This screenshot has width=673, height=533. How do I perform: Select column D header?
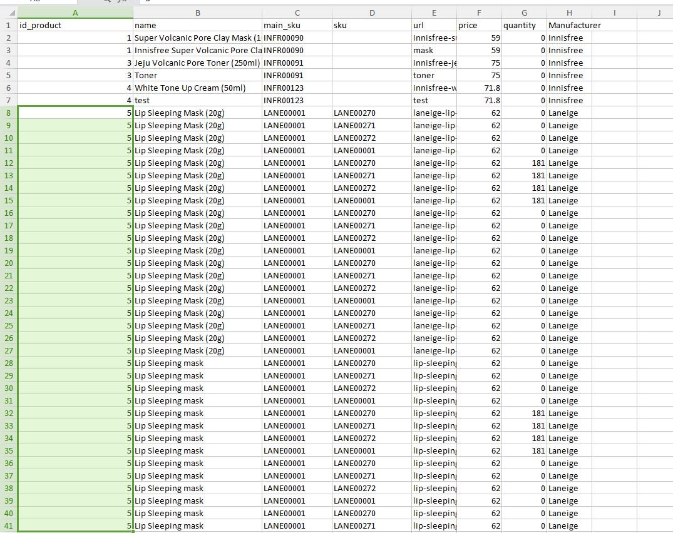(x=372, y=13)
